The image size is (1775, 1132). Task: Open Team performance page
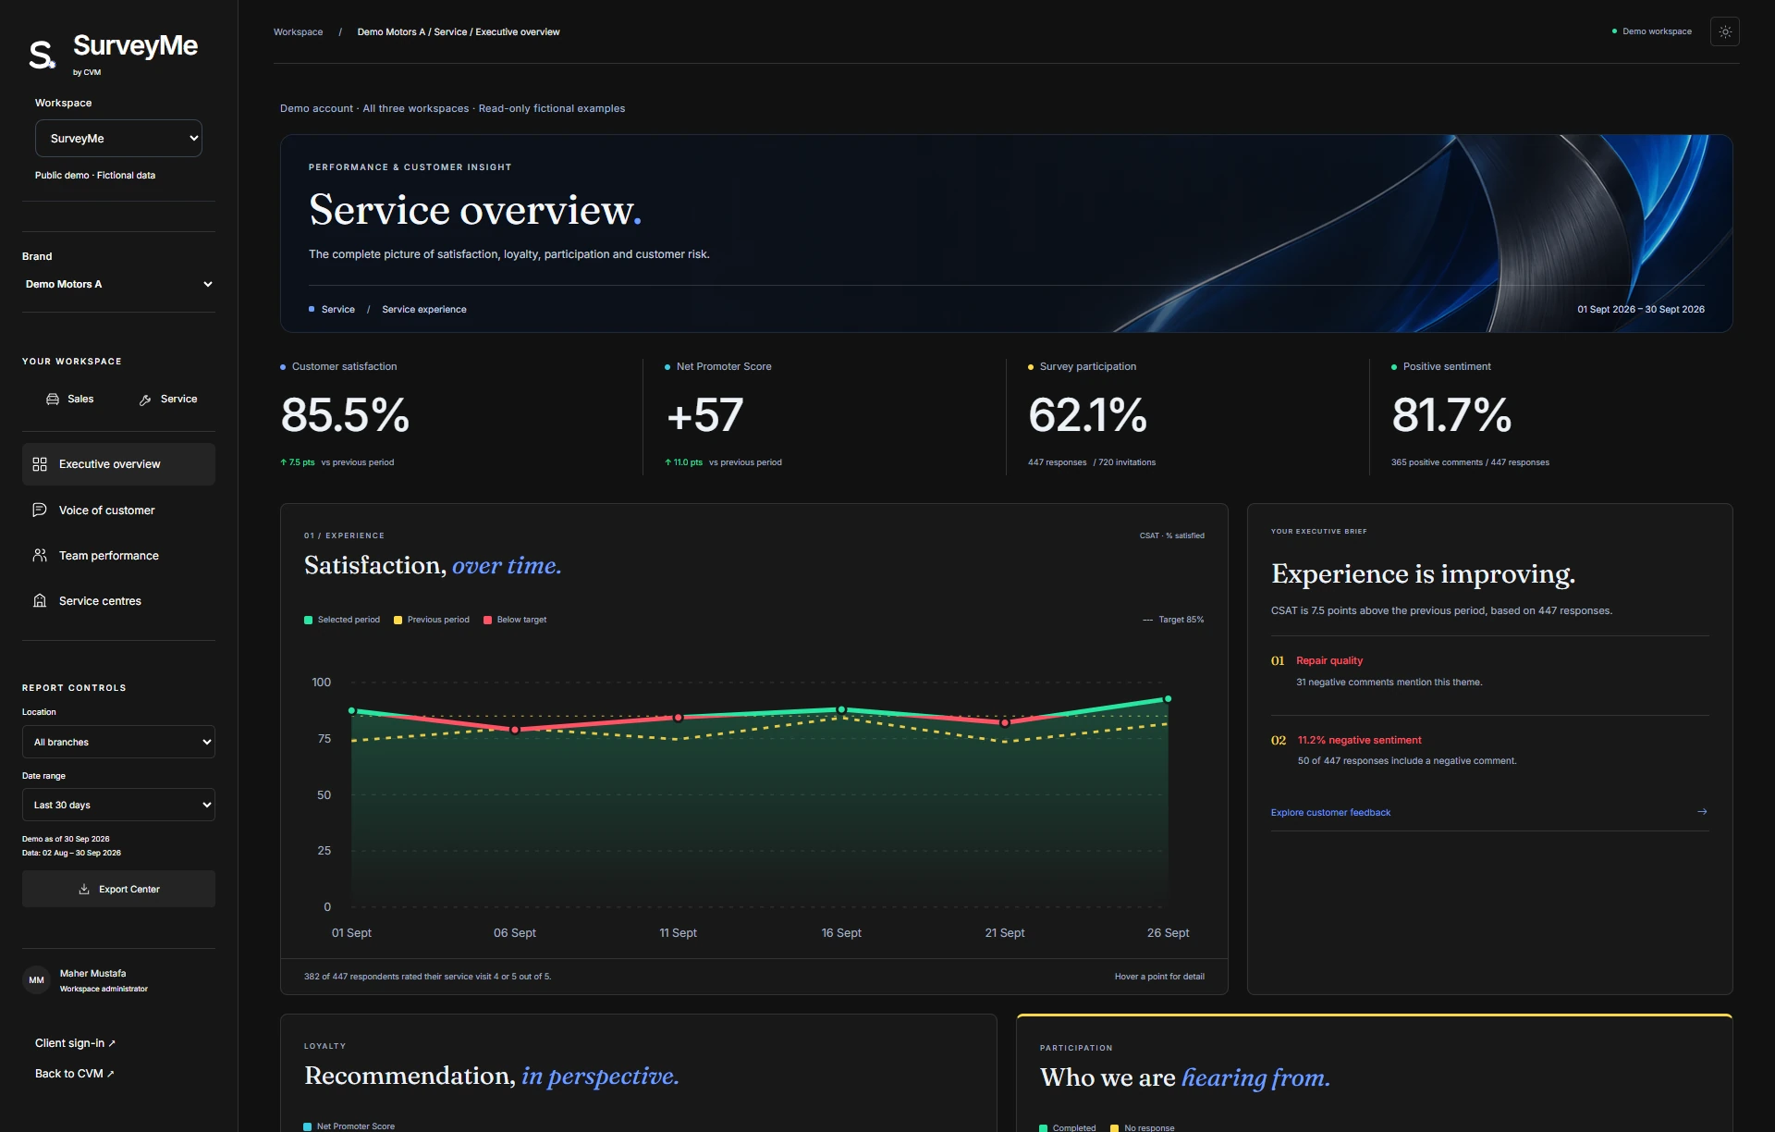coord(118,555)
